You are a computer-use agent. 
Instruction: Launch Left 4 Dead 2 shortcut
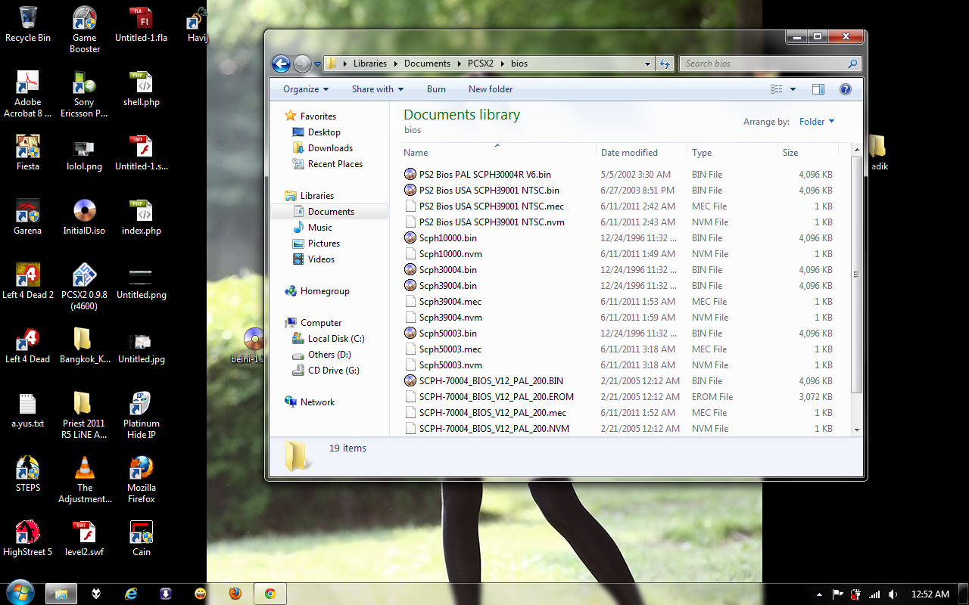[28, 281]
